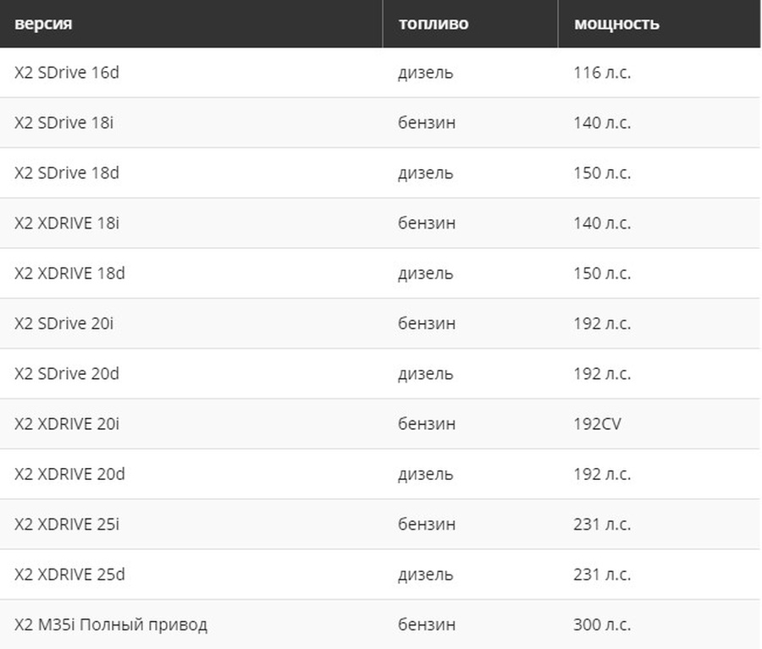The width and height of the screenshot is (762, 649).
Task: Click "дизель" in the X2 SDrive 16d row
Action: (425, 73)
